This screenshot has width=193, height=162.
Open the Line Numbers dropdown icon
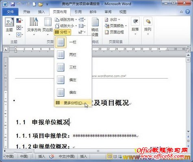(x=82, y=26)
